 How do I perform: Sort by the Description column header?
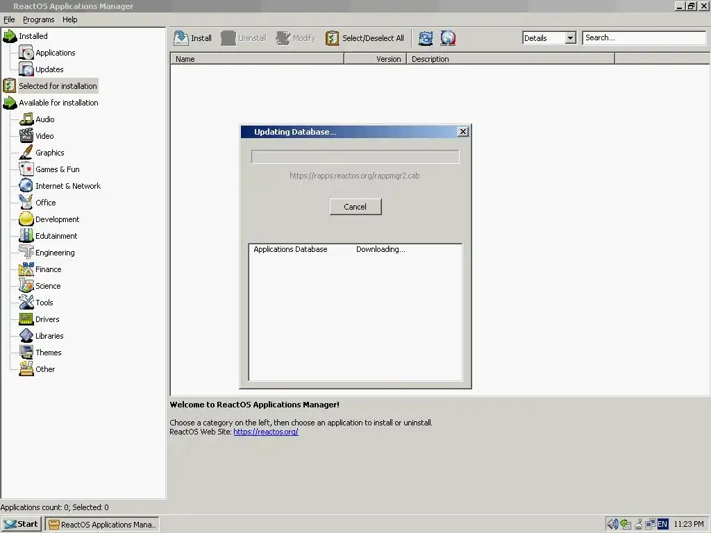(x=510, y=59)
